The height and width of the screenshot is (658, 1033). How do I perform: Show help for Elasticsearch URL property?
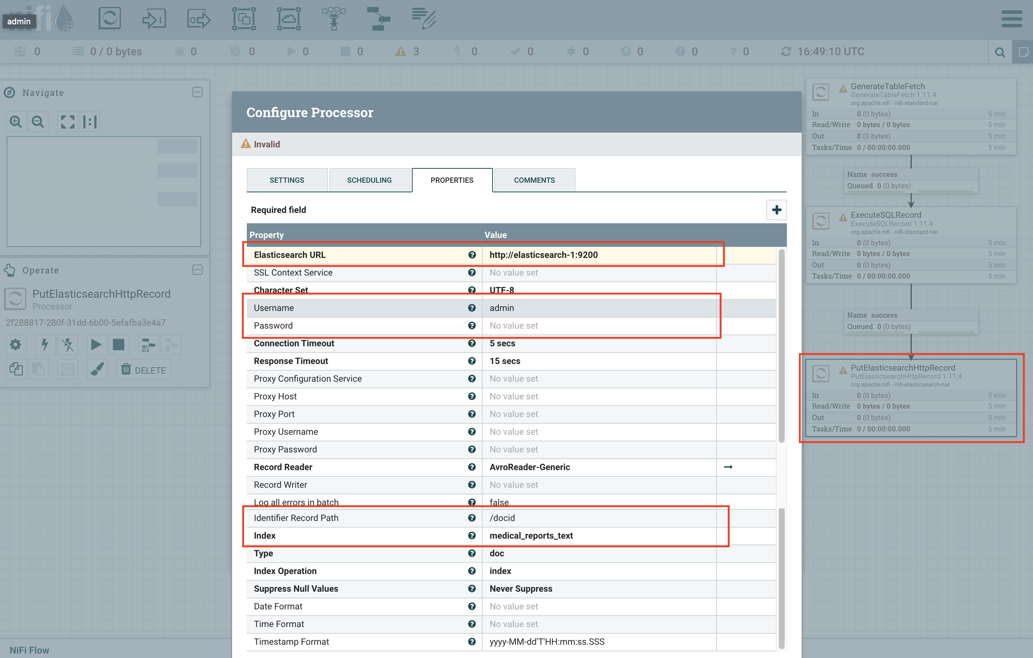coord(472,255)
